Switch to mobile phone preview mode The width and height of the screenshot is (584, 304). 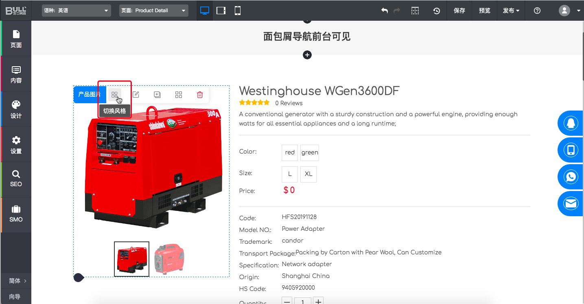(x=238, y=11)
